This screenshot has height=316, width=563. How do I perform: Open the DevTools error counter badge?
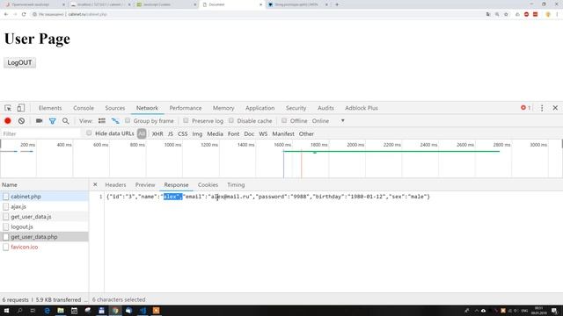(x=526, y=107)
